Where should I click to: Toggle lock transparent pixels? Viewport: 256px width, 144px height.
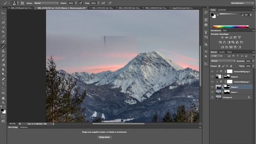pos(219,66)
